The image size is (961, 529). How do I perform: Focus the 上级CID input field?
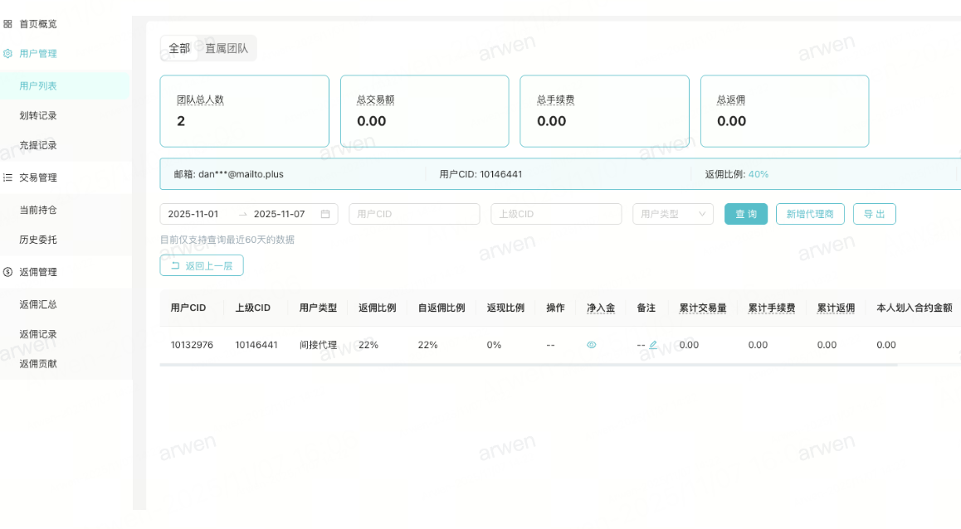pyautogui.click(x=556, y=214)
